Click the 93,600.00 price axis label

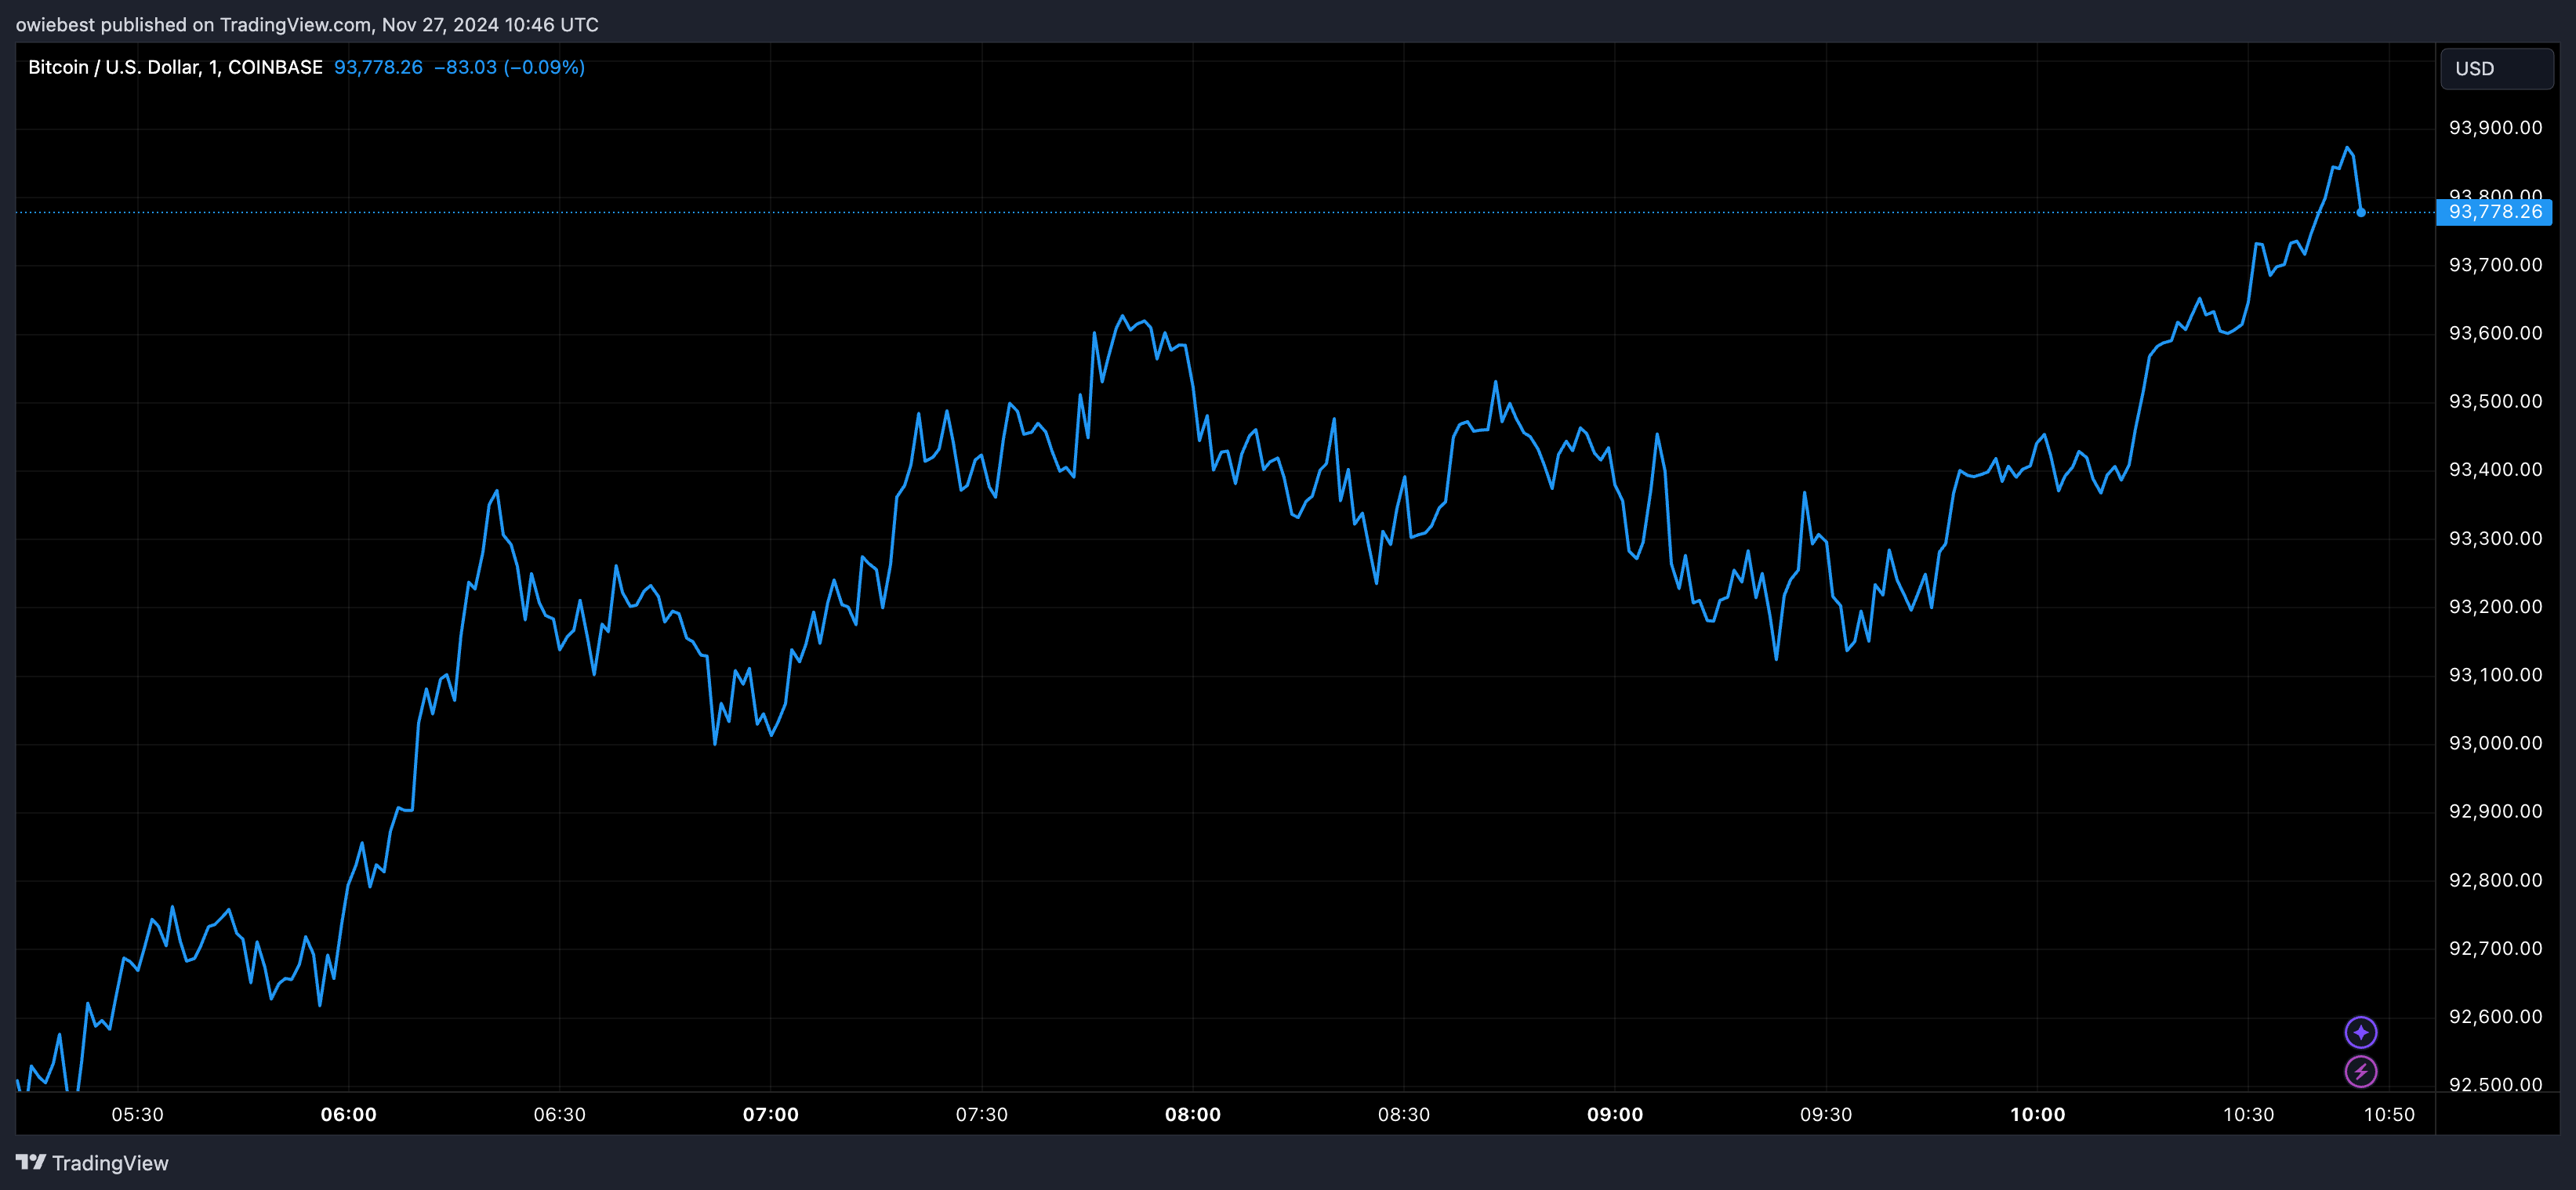pyautogui.click(x=2495, y=333)
